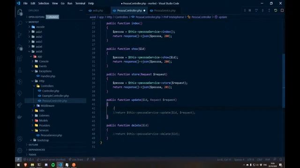This screenshot has width=300, height=168.
Task: Expand OPEN EDITORS section
Action: 37,17
